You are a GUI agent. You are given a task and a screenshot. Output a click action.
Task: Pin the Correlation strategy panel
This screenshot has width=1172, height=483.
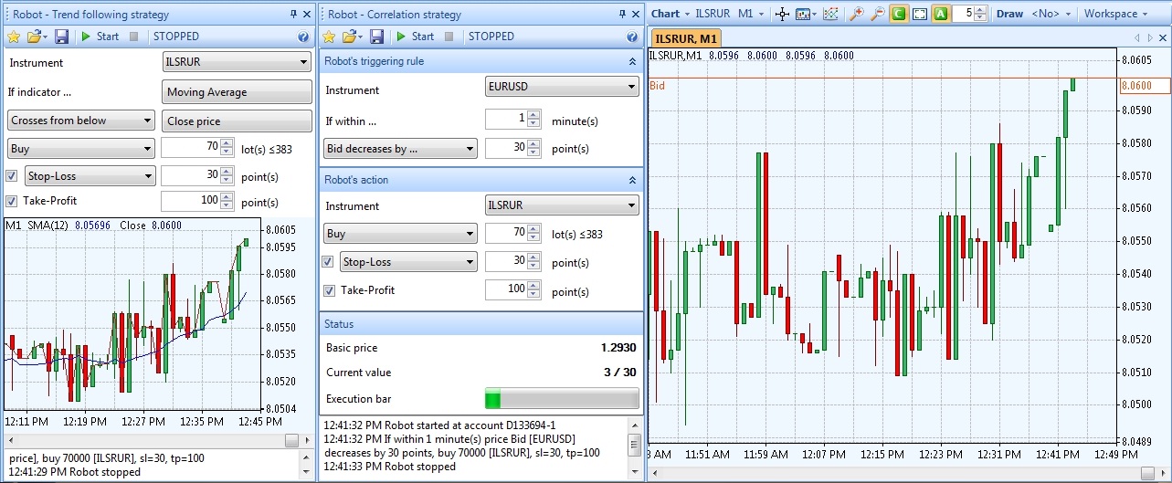(622, 14)
